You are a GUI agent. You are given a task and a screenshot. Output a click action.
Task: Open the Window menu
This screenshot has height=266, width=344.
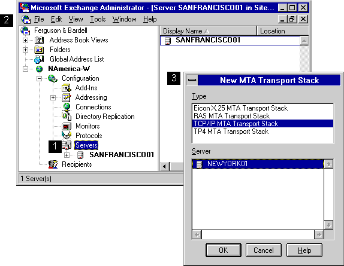coord(125,19)
